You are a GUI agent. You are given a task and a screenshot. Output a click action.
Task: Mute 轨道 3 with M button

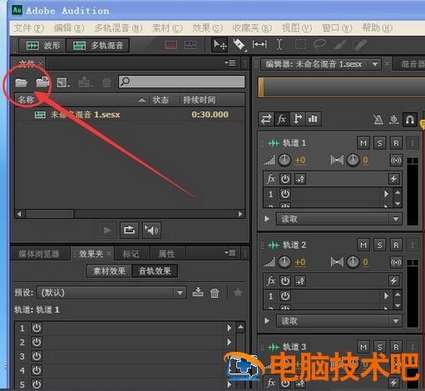(x=363, y=347)
